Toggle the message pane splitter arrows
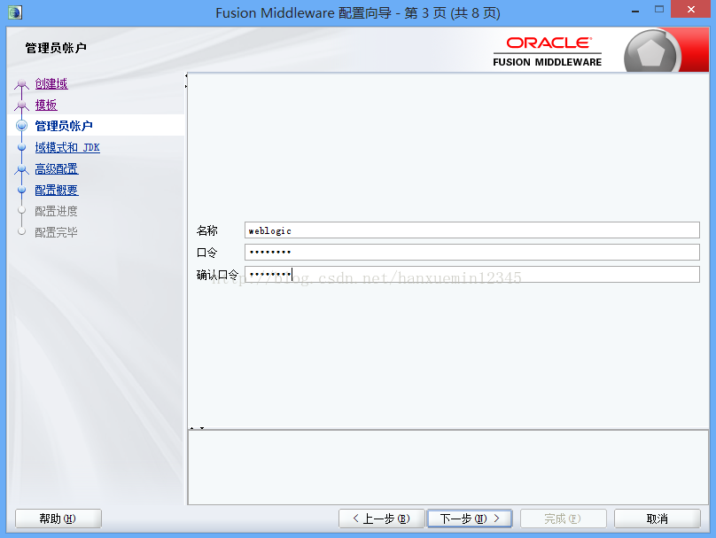The height and width of the screenshot is (538, 716). point(197,428)
